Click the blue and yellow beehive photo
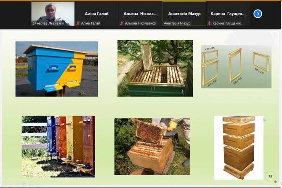The height and width of the screenshot is (188, 282). click(x=57, y=69)
